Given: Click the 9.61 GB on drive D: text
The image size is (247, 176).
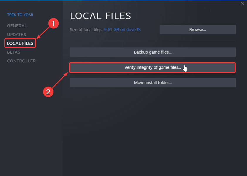Looking at the screenshot, I should (122, 30).
